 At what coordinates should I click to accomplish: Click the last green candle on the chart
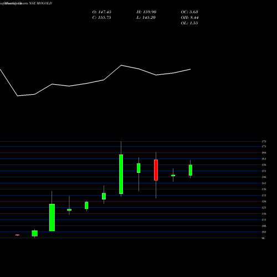pos(191,170)
